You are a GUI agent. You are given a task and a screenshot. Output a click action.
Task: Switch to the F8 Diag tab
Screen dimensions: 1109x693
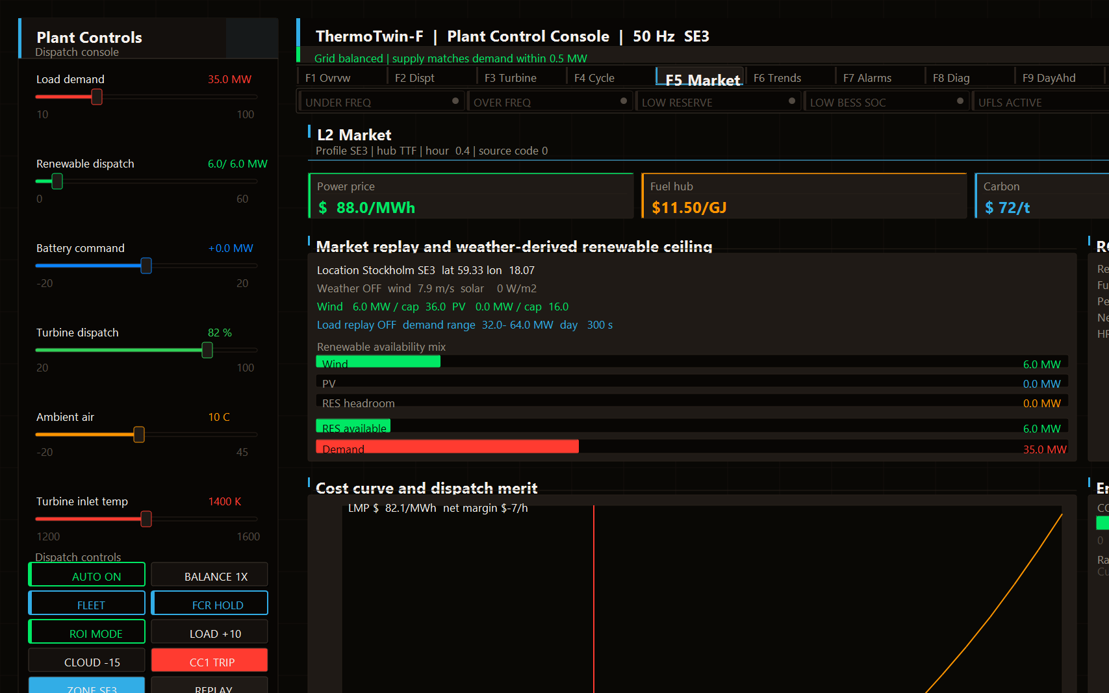point(969,77)
